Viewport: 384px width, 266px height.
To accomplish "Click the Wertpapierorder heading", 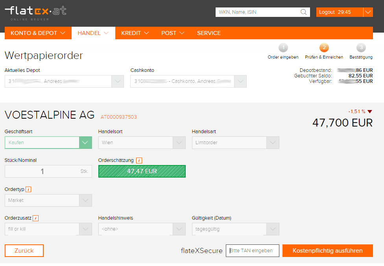I will 44,55.
